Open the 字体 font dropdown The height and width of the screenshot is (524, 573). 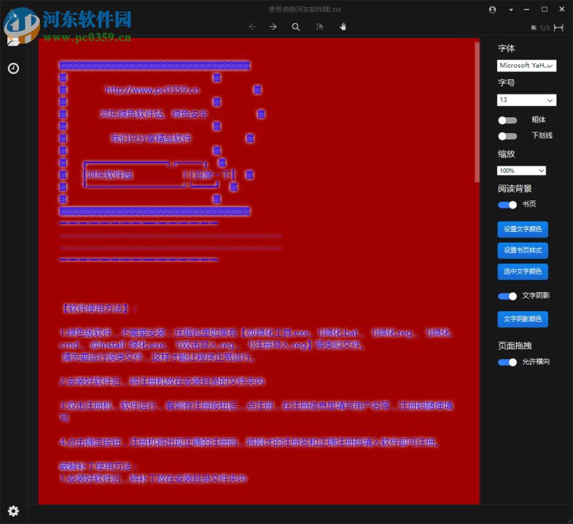(x=527, y=65)
